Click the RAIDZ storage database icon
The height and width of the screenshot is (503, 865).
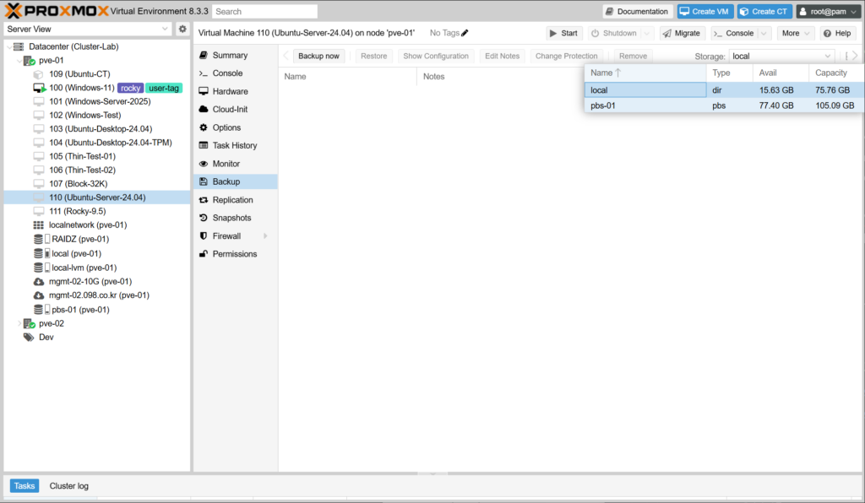click(x=39, y=239)
